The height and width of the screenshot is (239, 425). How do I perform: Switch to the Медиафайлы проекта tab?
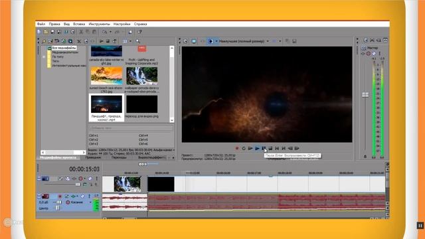pos(58,157)
